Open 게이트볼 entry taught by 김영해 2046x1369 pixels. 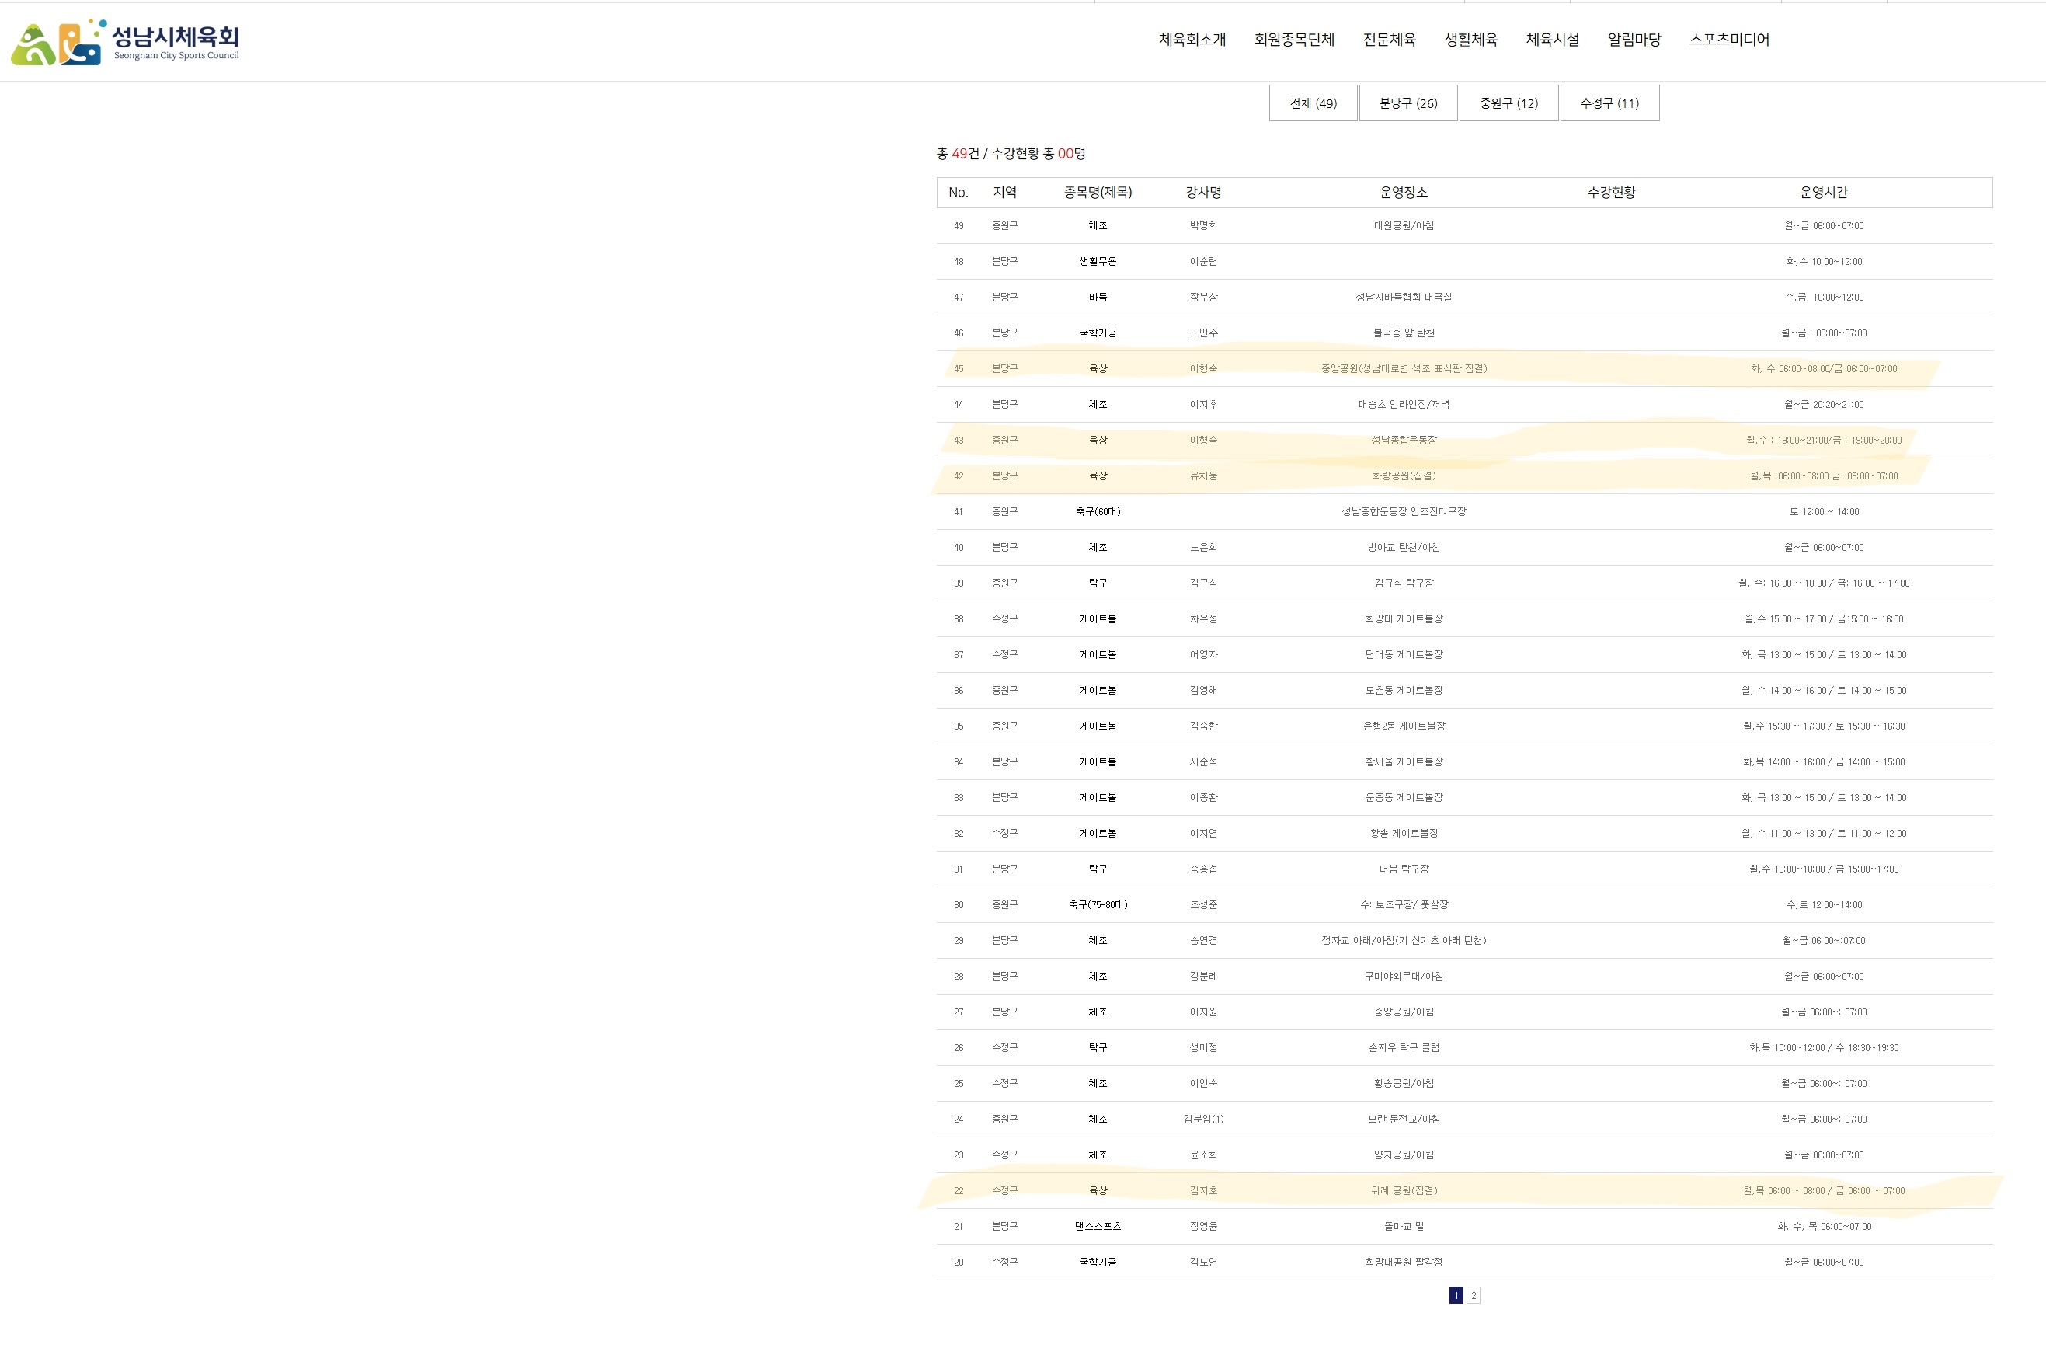click(1098, 691)
